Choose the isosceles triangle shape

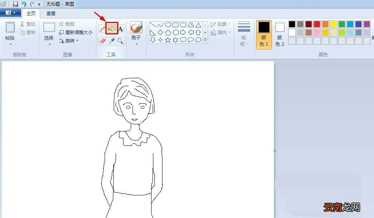pyautogui.click(x=198, y=25)
